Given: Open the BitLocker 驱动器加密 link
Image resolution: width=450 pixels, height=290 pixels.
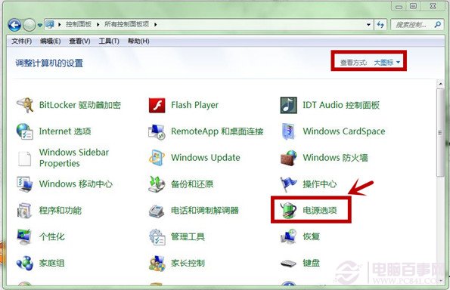Looking at the screenshot, I should (x=80, y=105).
